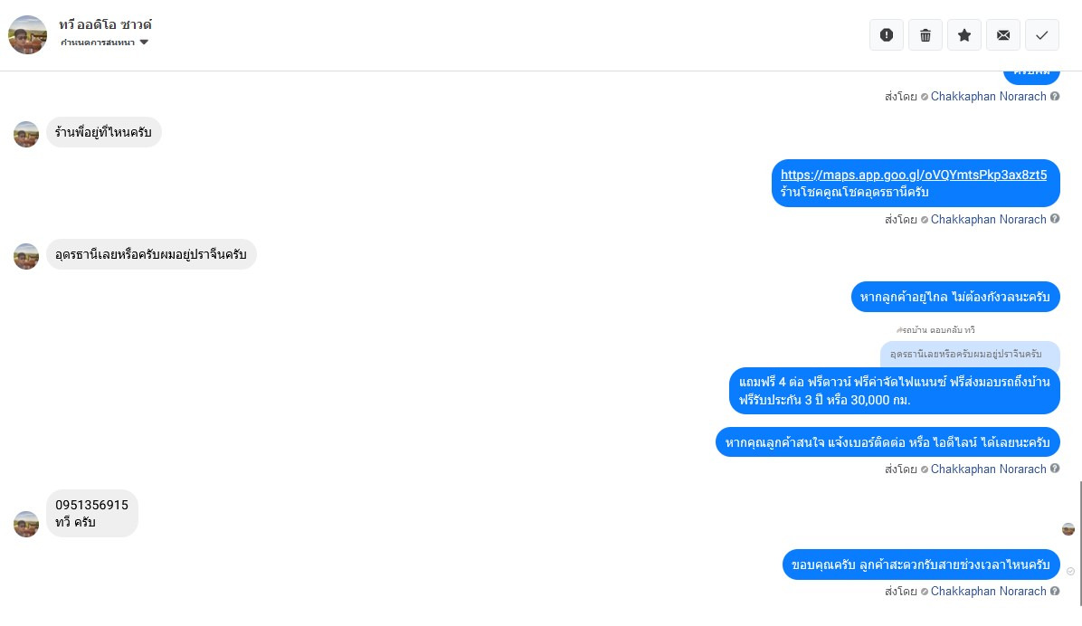The width and height of the screenshot is (1082, 626).
Task: Click the chat's vertical scrollbar
Action: (1079, 543)
